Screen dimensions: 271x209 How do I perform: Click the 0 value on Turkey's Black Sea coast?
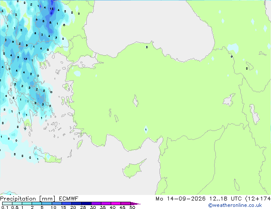pyautogui.click(x=147, y=47)
